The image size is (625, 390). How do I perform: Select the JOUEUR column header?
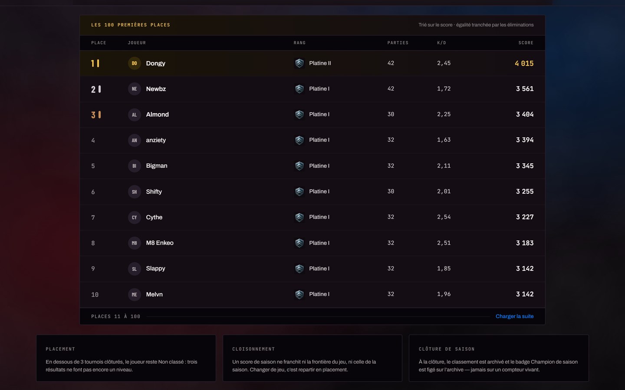137,43
